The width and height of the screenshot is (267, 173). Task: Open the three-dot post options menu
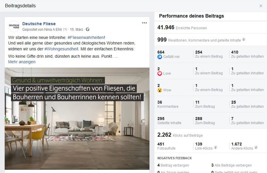point(144,23)
